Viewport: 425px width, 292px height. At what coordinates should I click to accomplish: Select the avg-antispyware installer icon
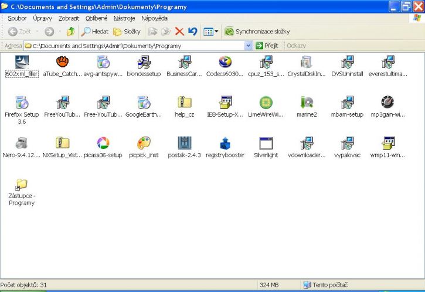[103, 62]
